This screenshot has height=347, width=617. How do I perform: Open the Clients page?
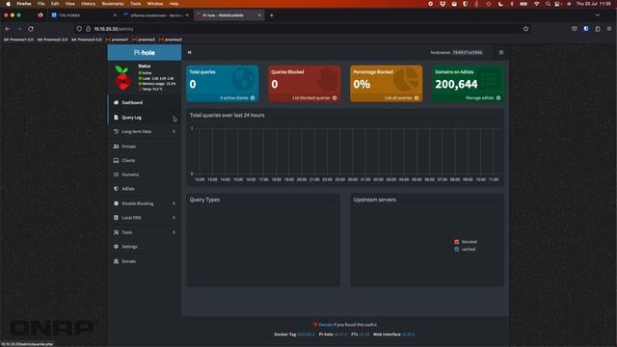point(145,160)
